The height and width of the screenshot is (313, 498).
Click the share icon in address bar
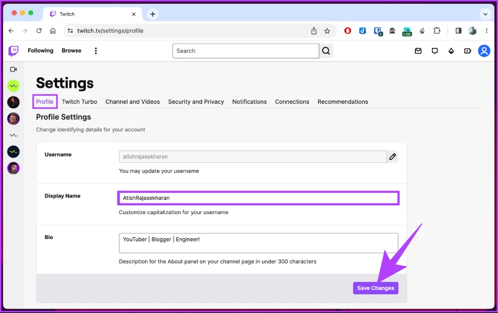click(314, 30)
